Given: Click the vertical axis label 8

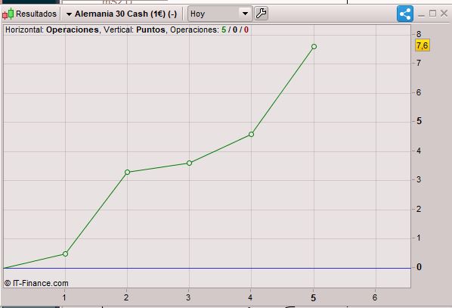Looking at the screenshot, I should pyautogui.click(x=419, y=34).
